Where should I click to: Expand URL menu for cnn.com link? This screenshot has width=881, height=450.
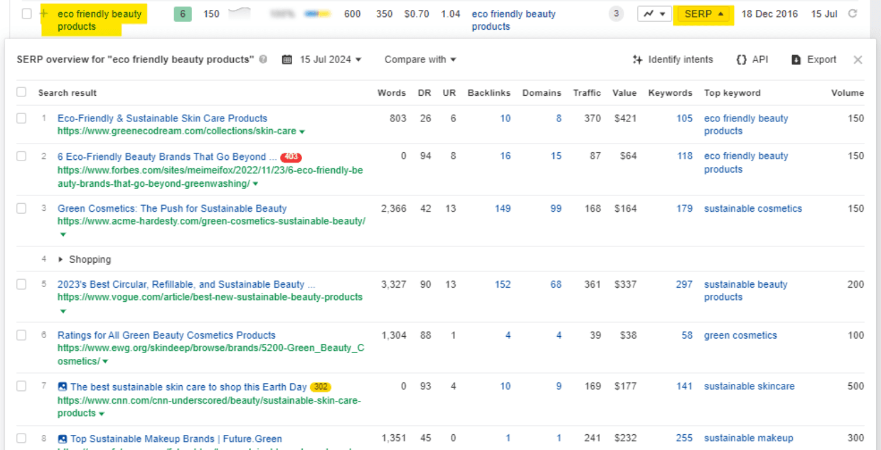pyautogui.click(x=102, y=414)
